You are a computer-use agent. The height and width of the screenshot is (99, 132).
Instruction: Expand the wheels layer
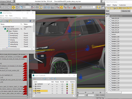[34, 93]
